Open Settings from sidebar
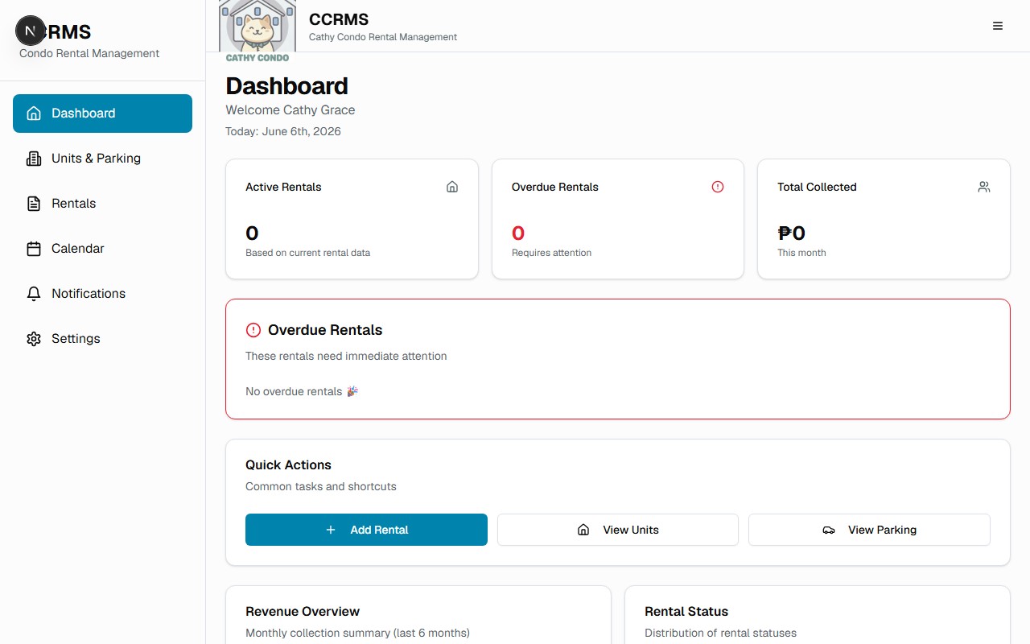Image resolution: width=1030 pixels, height=644 pixels. [102, 339]
